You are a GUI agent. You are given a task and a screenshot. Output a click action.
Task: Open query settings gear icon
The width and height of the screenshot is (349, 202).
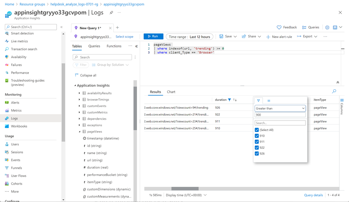point(327,27)
